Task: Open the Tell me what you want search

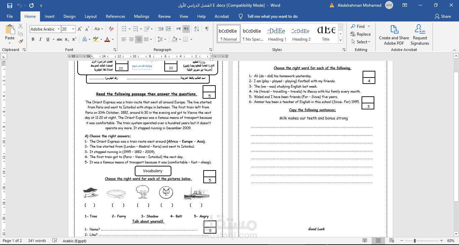Action: coord(272,16)
